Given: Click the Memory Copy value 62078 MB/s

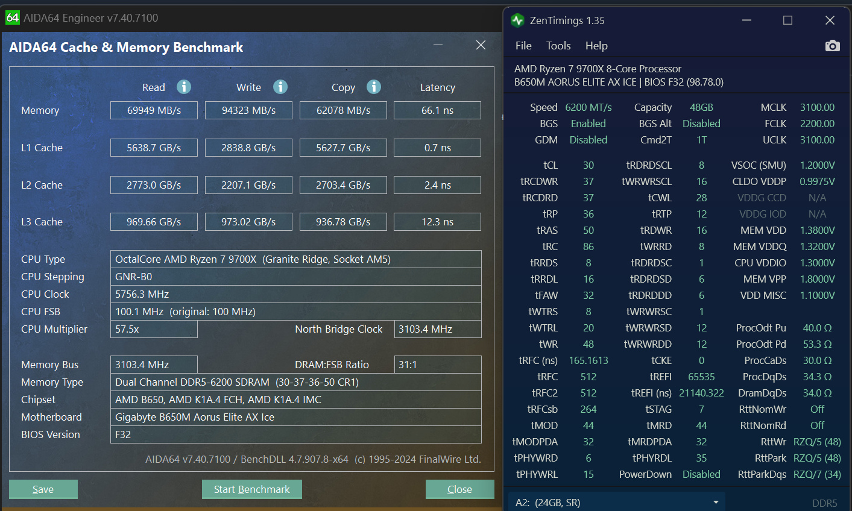Looking at the screenshot, I should pos(343,110).
